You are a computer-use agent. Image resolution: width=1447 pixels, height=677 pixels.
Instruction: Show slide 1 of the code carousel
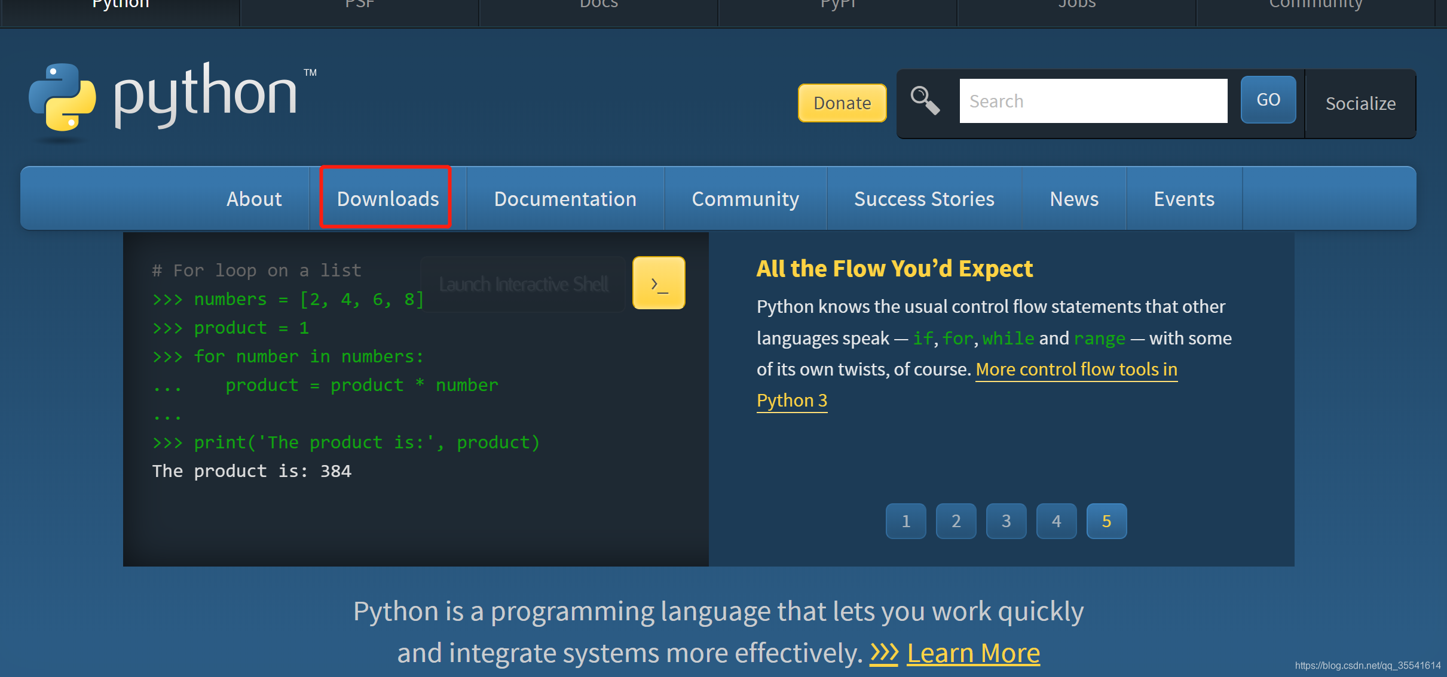pos(906,521)
